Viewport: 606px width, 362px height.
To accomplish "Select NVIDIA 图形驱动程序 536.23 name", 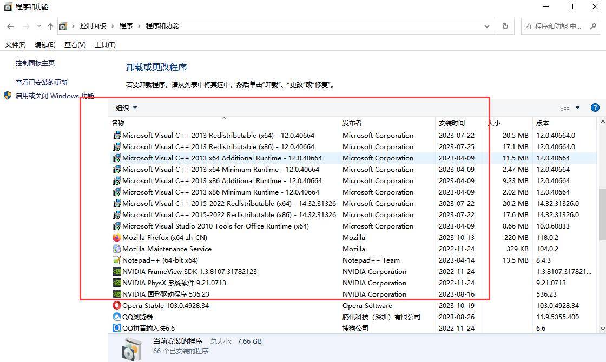I will [166, 294].
